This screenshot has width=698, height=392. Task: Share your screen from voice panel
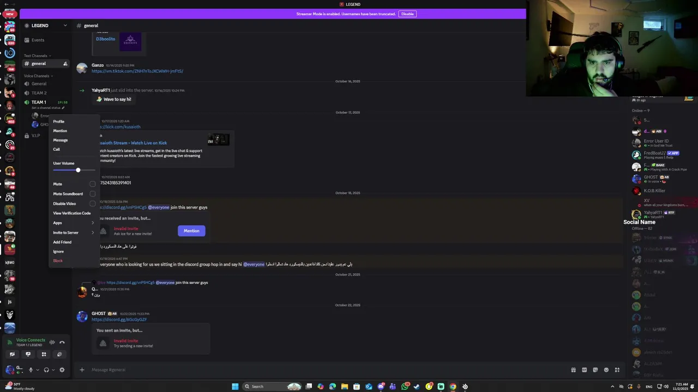pyautogui.click(x=28, y=354)
